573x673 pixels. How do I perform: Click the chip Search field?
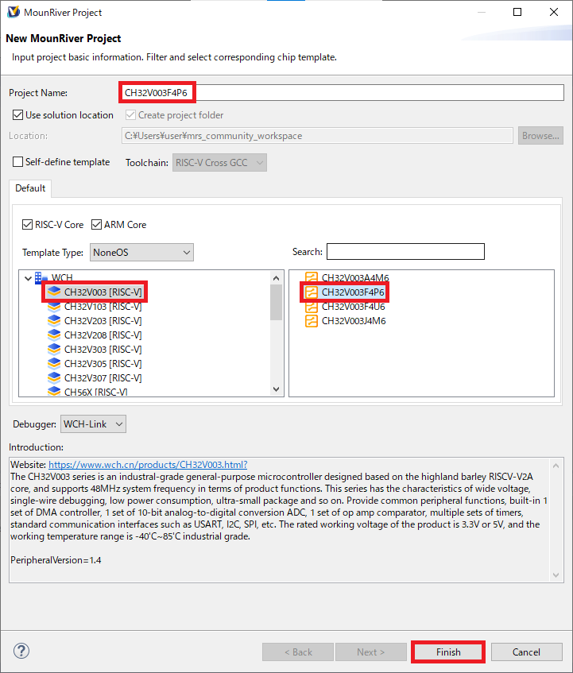(405, 252)
